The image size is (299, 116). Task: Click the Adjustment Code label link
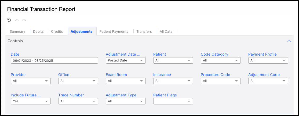tap(264, 75)
